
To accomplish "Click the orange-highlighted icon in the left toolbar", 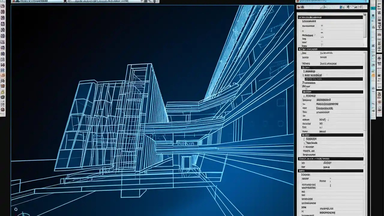I will click(3, 75).
